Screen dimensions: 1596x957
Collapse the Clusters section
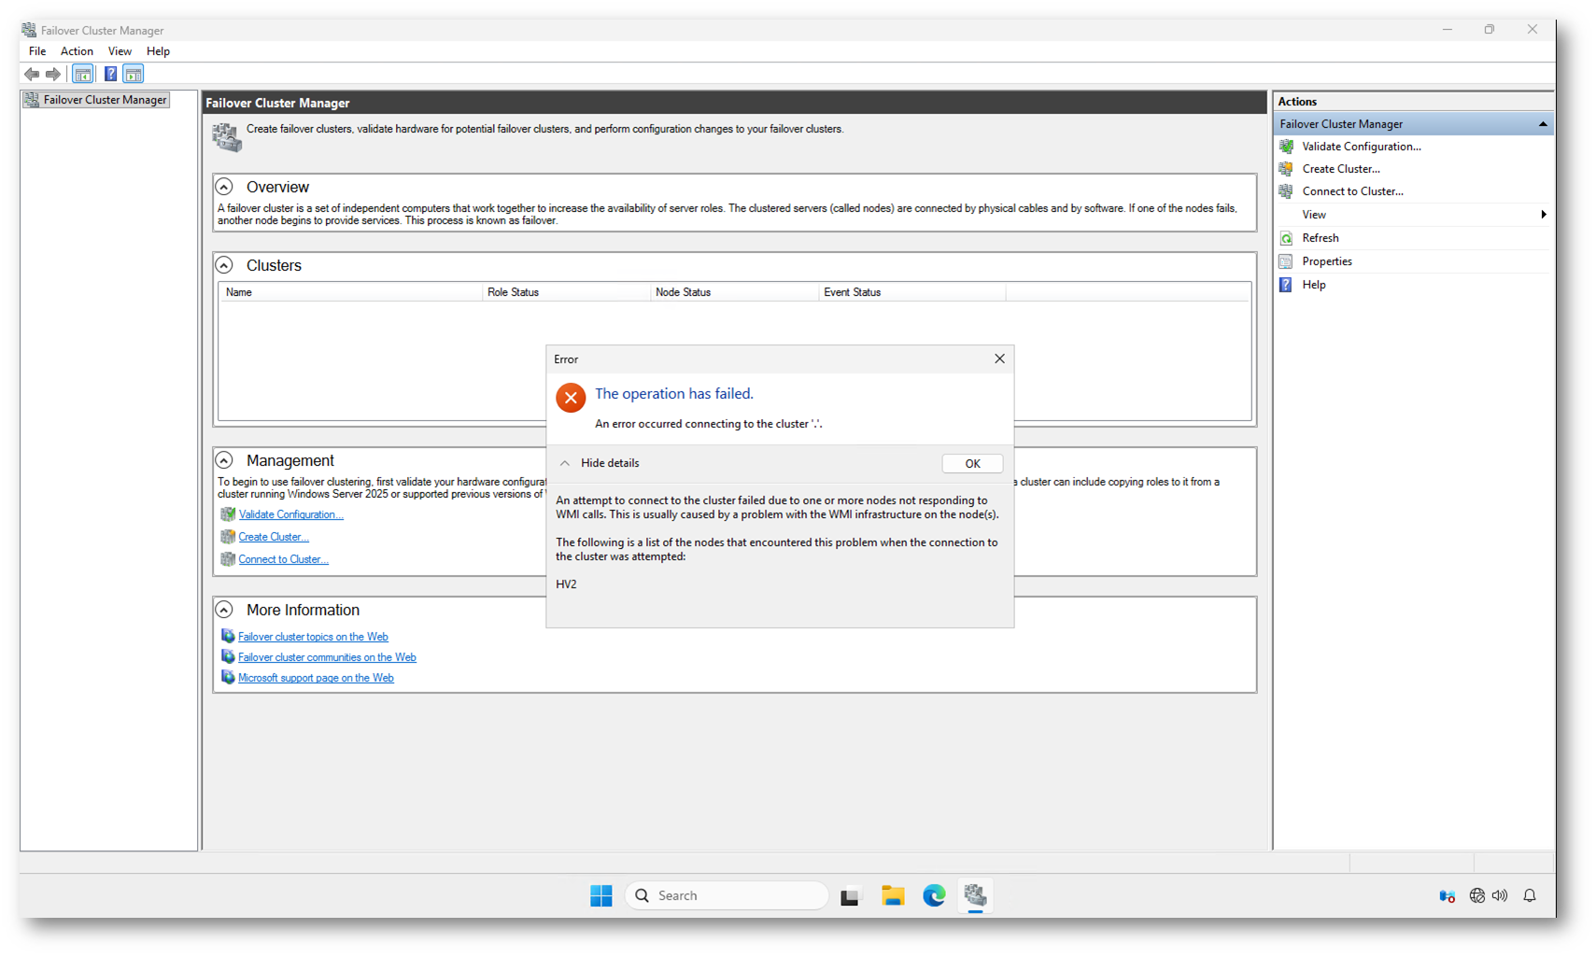click(224, 265)
